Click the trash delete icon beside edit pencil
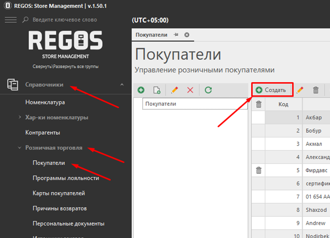330x238 pixels. pyautogui.click(x=316, y=90)
